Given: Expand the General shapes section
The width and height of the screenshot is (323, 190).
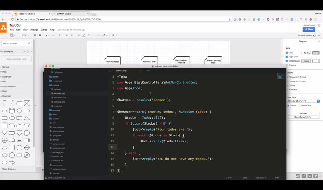Looking at the screenshot, I should click(5, 67).
